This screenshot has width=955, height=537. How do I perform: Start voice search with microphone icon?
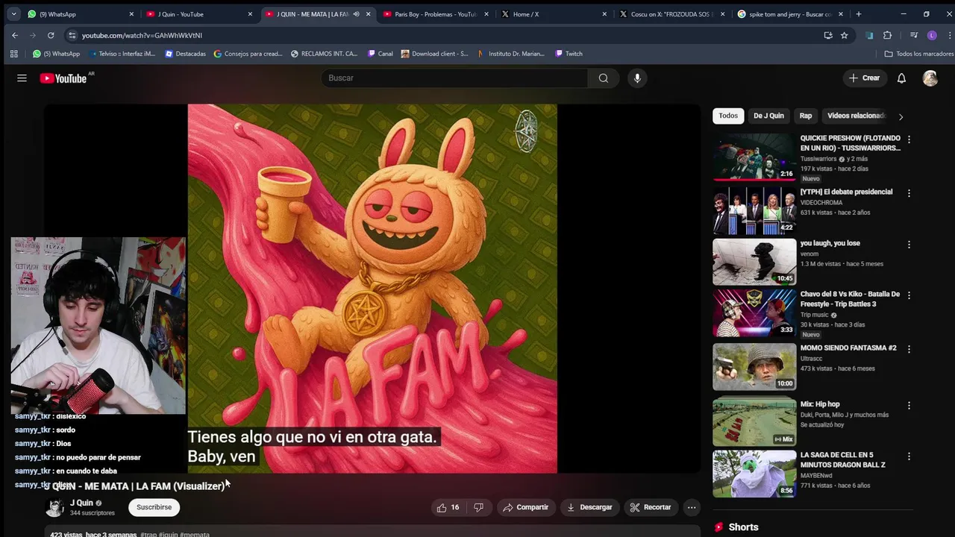click(x=637, y=78)
